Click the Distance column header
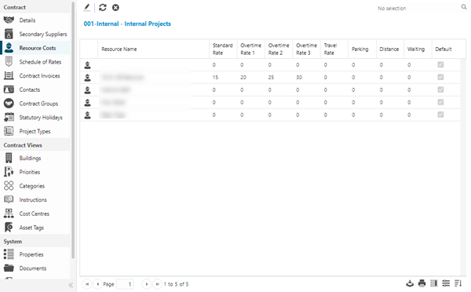The image size is (471, 292). 390,49
